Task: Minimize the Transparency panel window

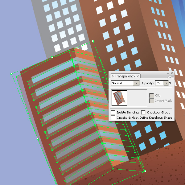Action: click(x=168, y=73)
